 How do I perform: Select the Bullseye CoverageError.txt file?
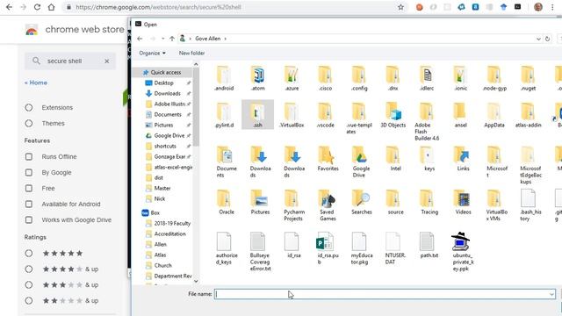pyautogui.click(x=260, y=252)
